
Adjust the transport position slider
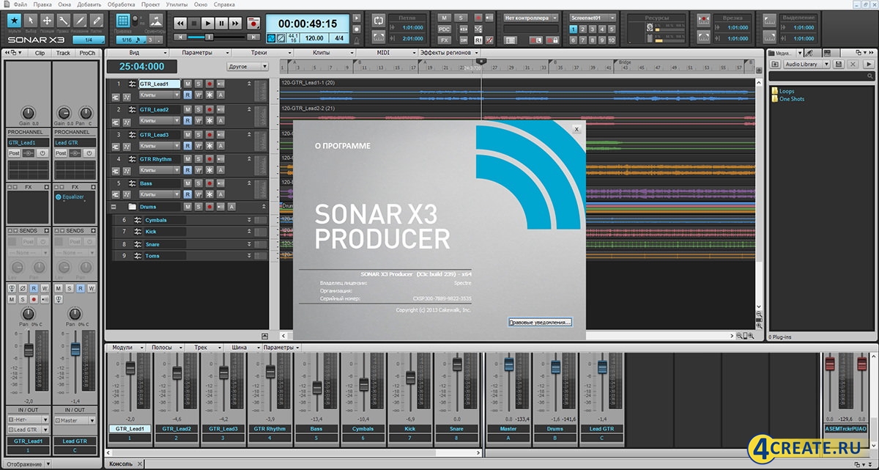pos(209,36)
